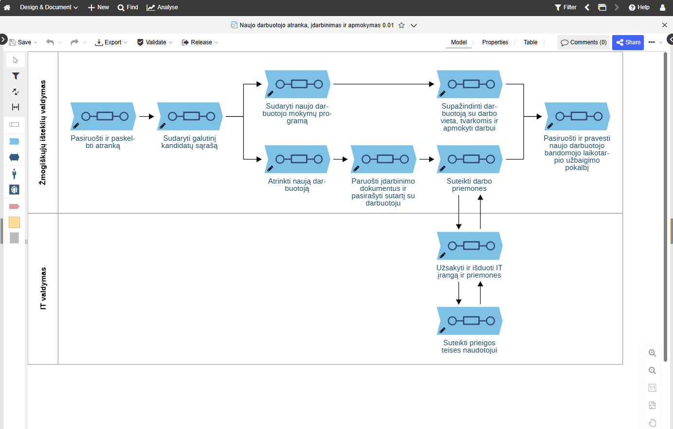
Task: Expand the Validate dropdown menu
Action: (x=155, y=42)
